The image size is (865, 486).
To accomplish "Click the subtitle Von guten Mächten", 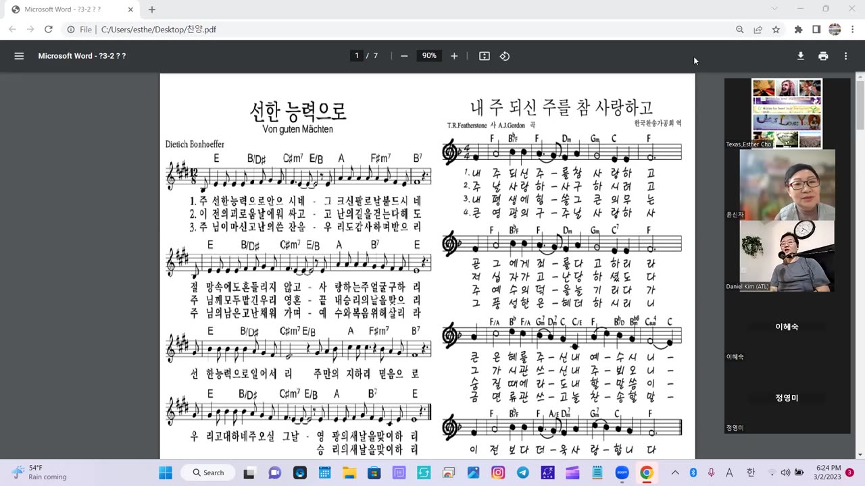I will point(298,129).
